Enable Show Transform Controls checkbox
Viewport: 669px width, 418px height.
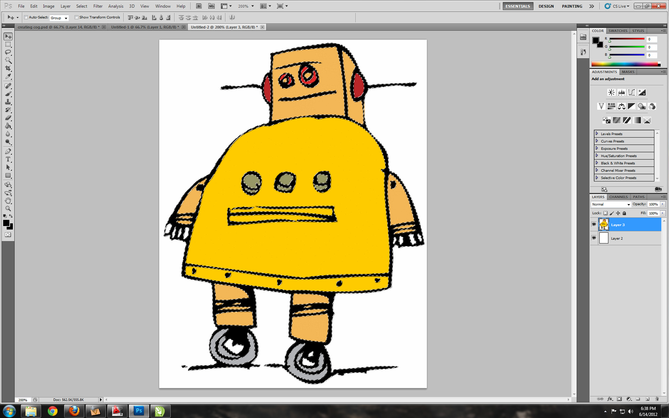click(76, 17)
